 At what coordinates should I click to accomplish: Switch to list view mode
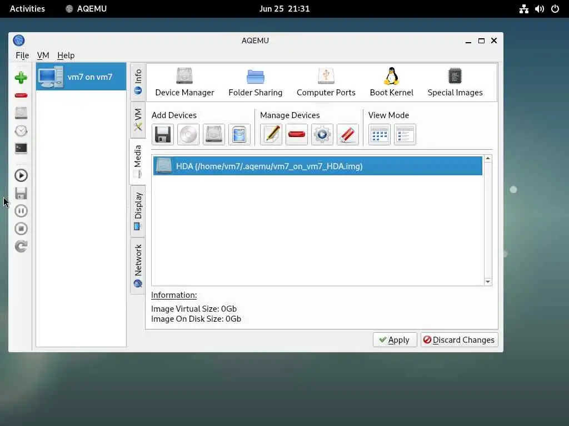405,134
